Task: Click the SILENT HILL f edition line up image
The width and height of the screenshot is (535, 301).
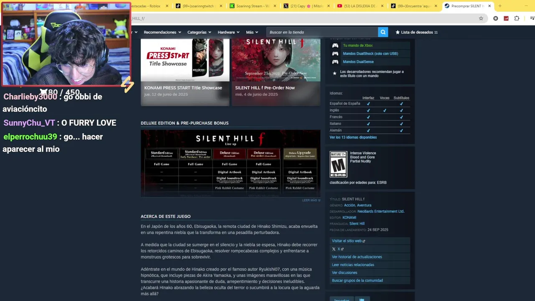Action: tap(231, 163)
